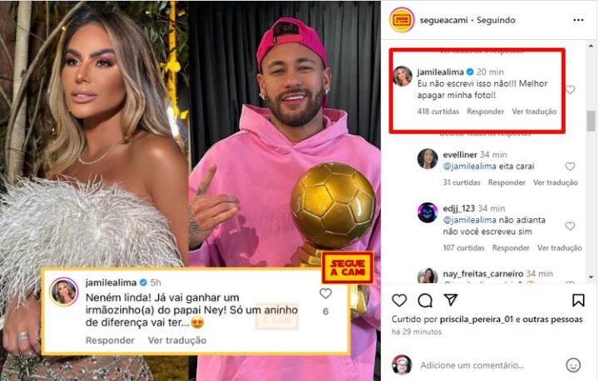This screenshot has height=381, width=599.
Task: Share post with paper plane icon
Action: 451,300
